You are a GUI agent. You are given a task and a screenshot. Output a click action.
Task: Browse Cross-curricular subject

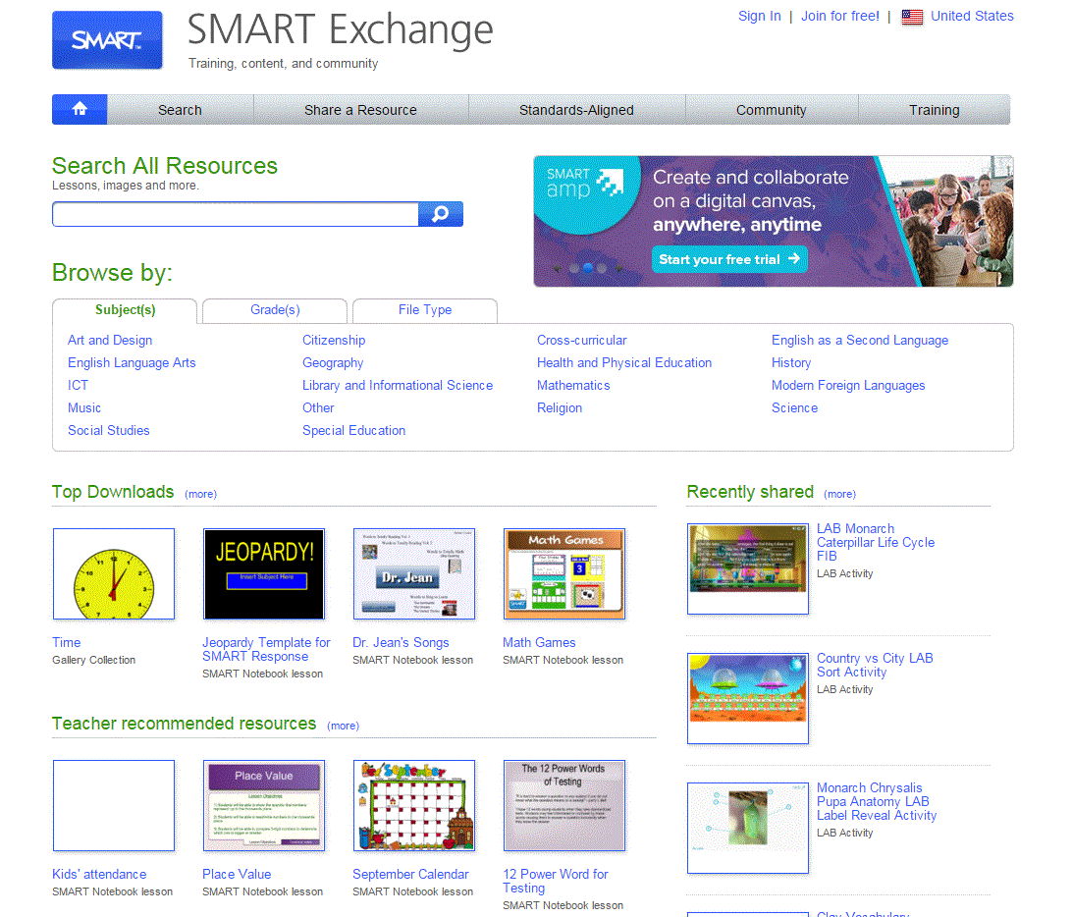582,341
